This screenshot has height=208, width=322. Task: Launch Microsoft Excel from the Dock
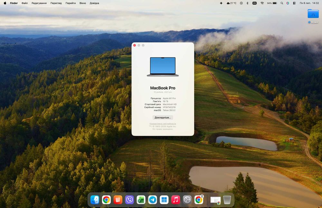(141, 200)
